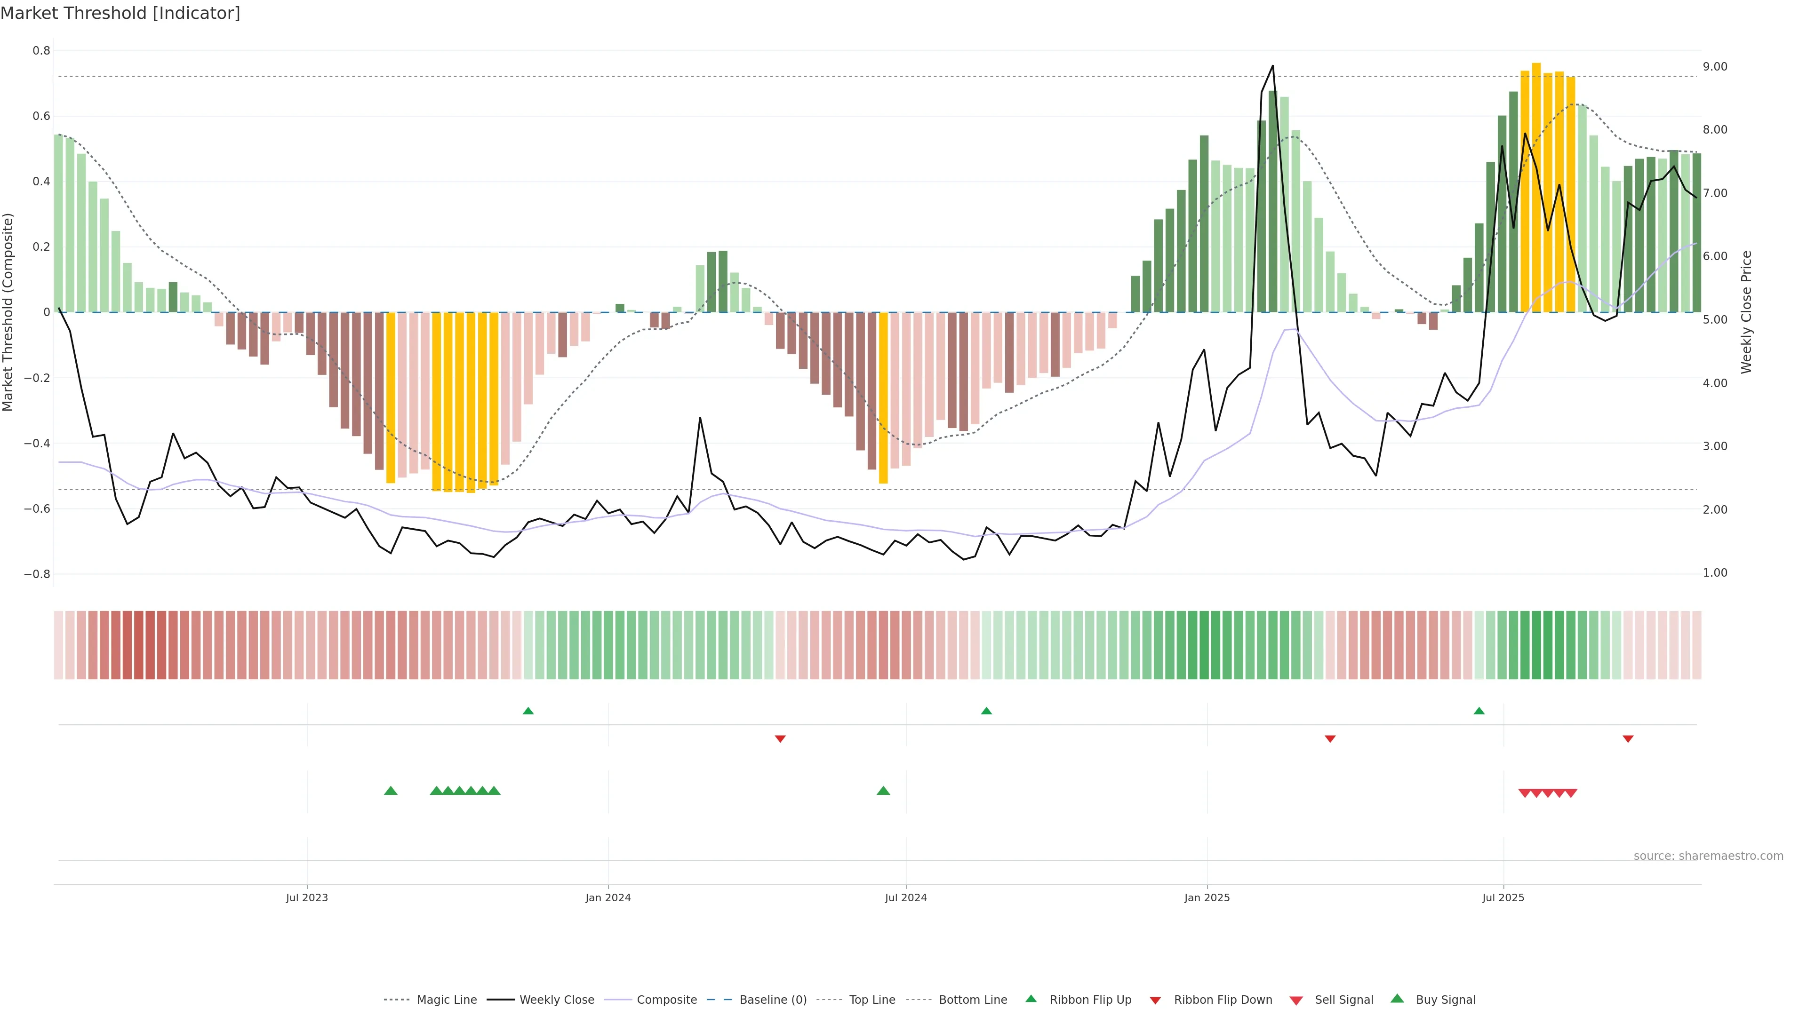
Task: Click the Market Threshold [Indicator] title
Action: (120, 13)
